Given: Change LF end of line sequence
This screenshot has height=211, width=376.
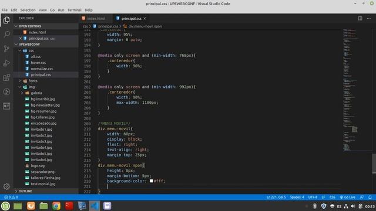Looking at the screenshot, I should 323,197.
